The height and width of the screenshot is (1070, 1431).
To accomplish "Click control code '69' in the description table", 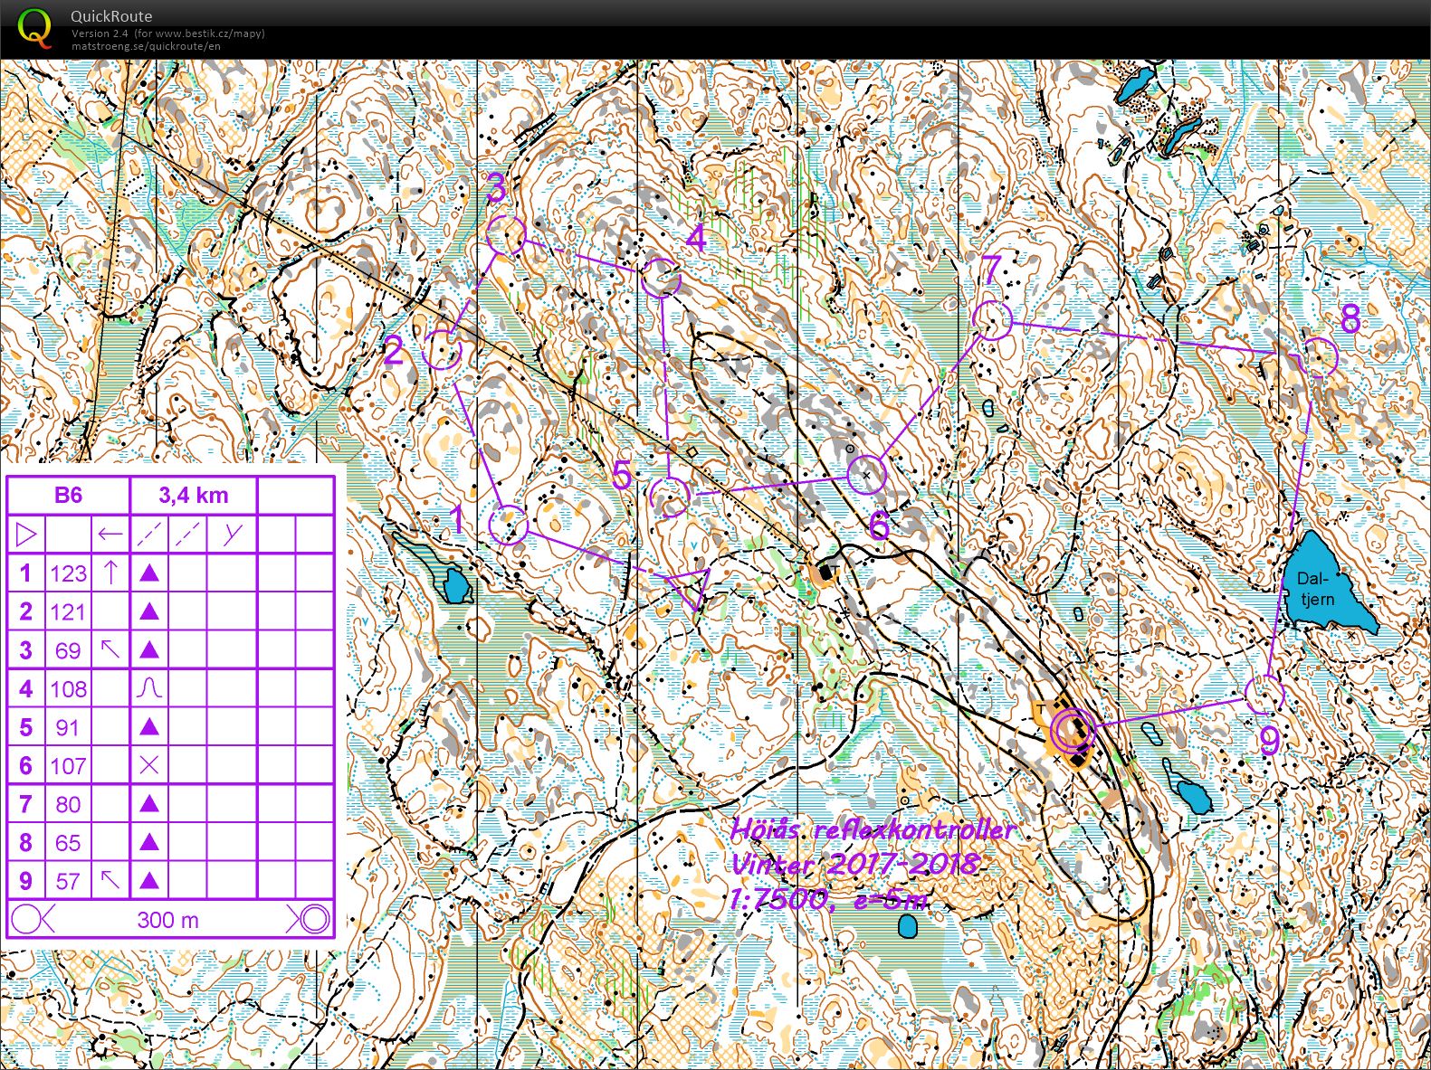I will 68,650.
